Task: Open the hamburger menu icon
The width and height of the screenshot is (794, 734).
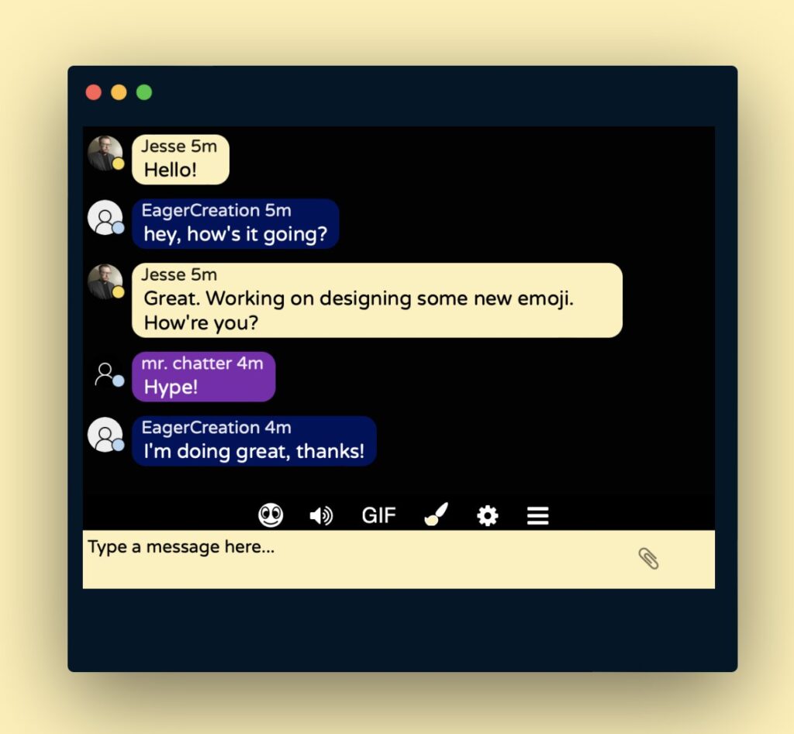Action: pos(538,516)
